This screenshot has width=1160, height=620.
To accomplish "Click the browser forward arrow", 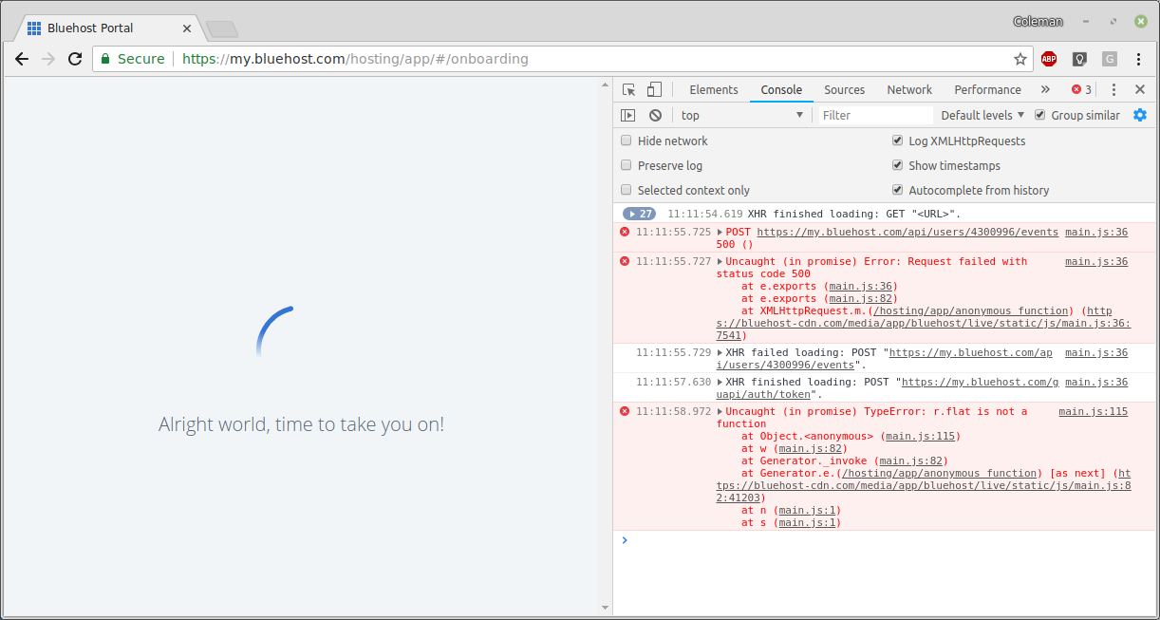I will (48, 59).
